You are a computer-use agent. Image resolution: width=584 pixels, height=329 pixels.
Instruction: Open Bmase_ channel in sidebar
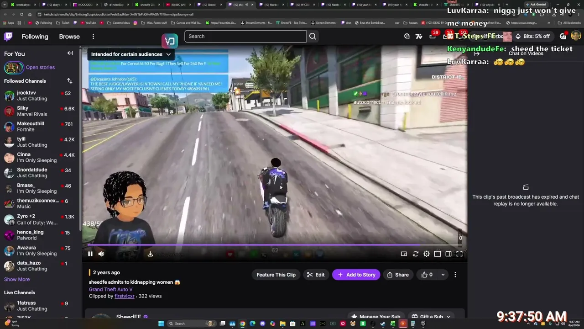40,188
